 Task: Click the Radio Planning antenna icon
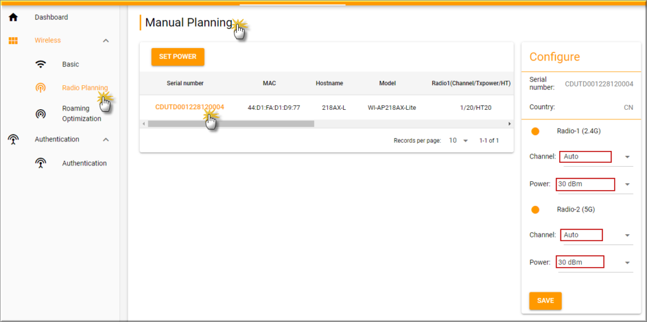click(x=40, y=88)
